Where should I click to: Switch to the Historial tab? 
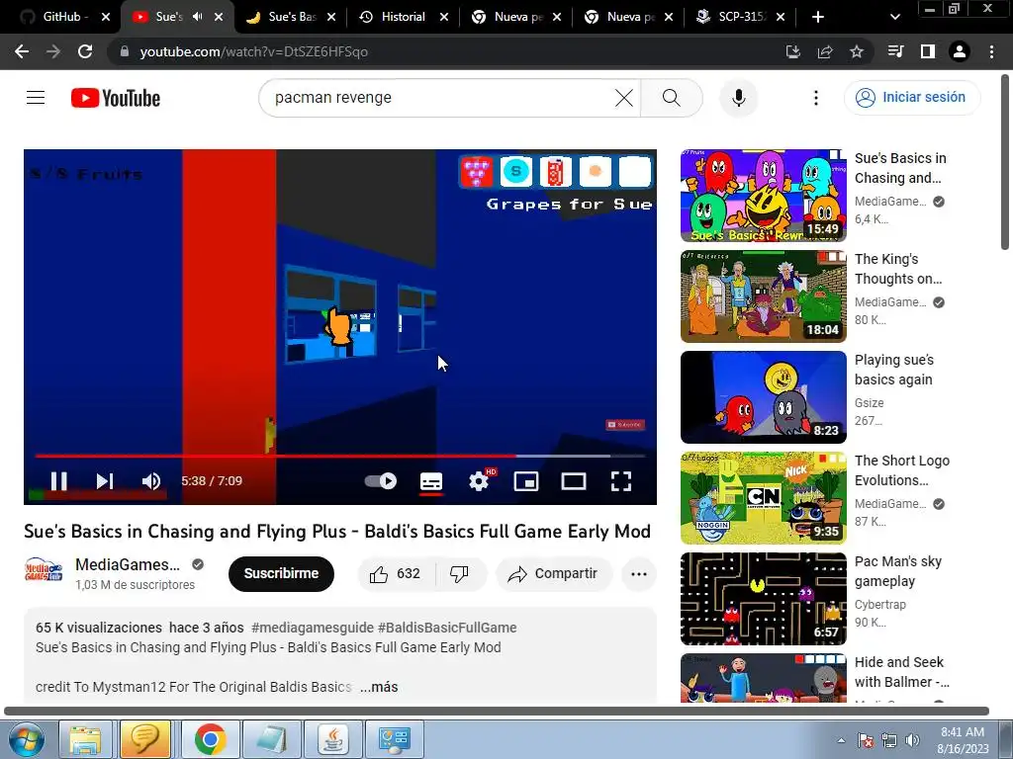point(404,17)
